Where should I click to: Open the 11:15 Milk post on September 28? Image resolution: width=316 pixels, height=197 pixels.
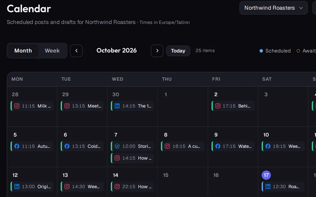(32, 106)
